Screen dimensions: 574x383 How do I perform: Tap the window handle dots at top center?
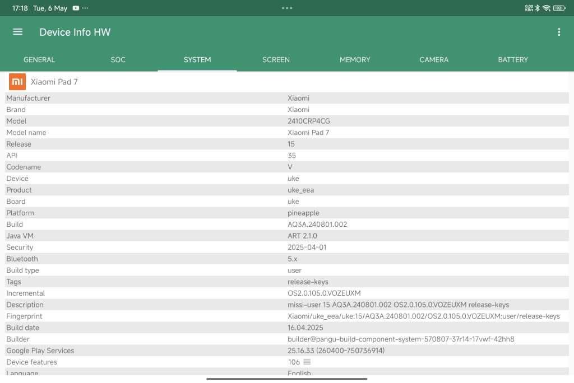click(287, 8)
